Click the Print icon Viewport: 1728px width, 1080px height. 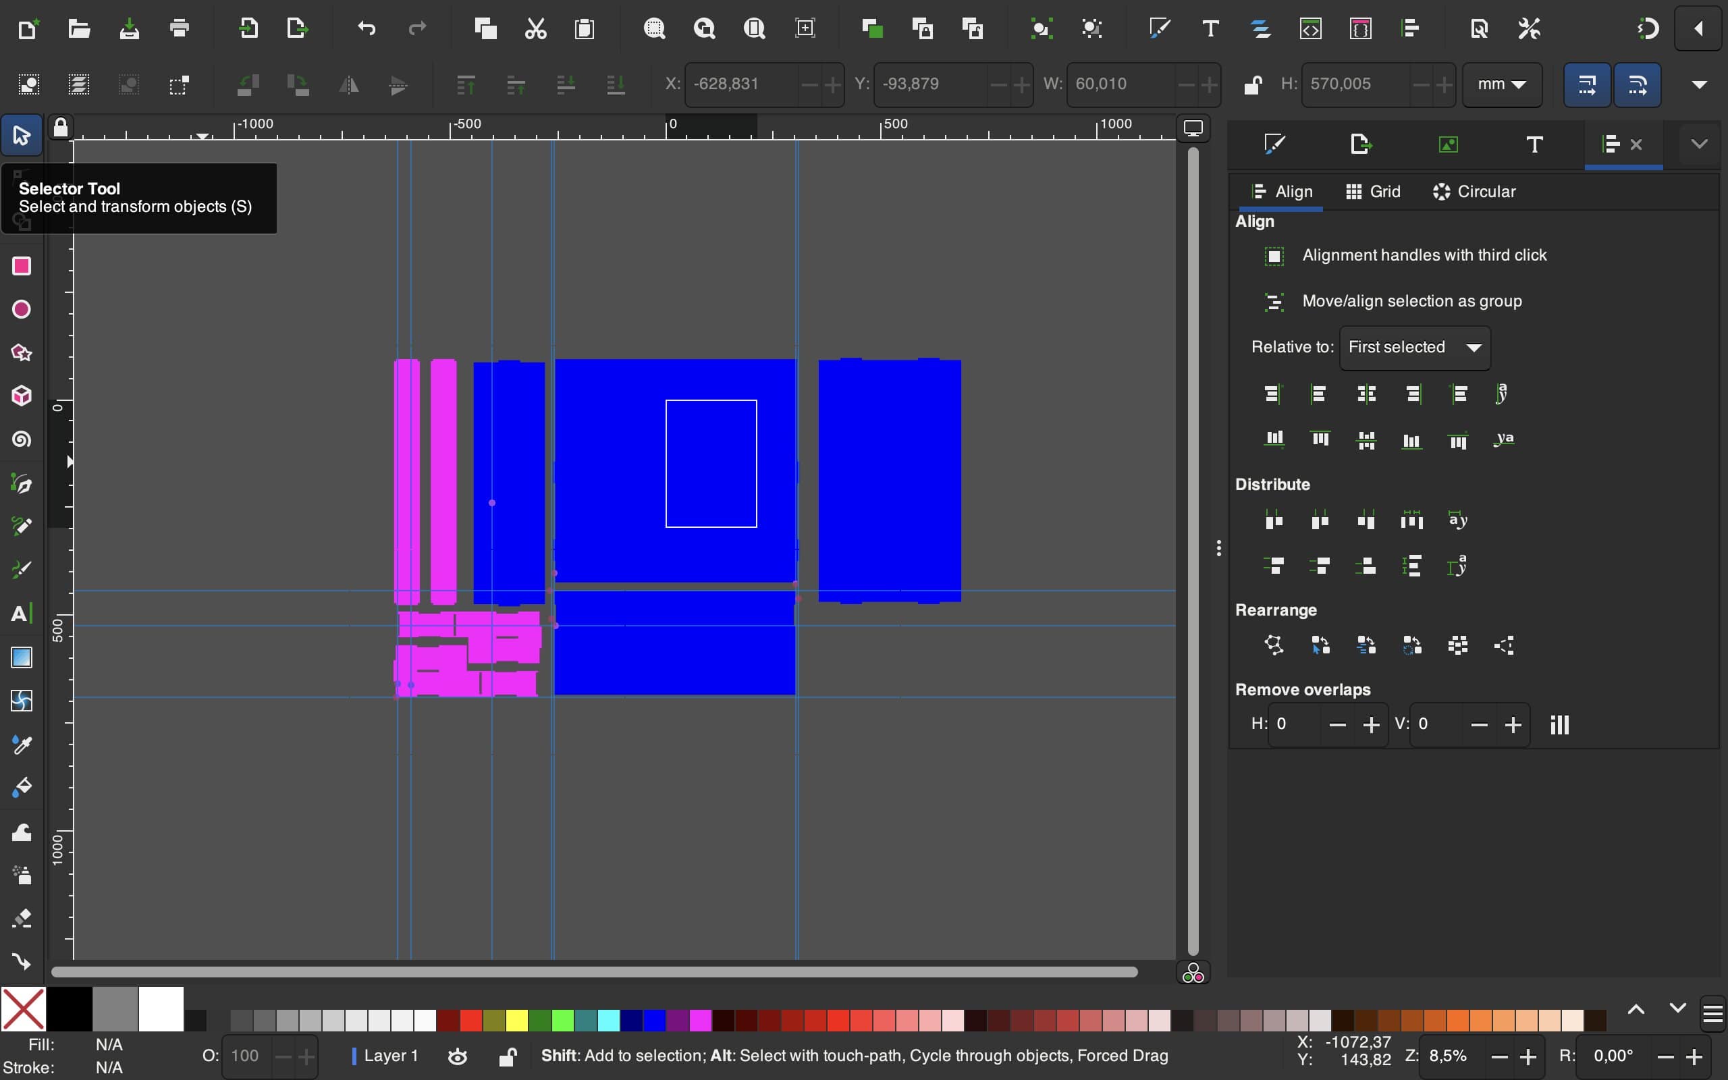click(x=180, y=28)
